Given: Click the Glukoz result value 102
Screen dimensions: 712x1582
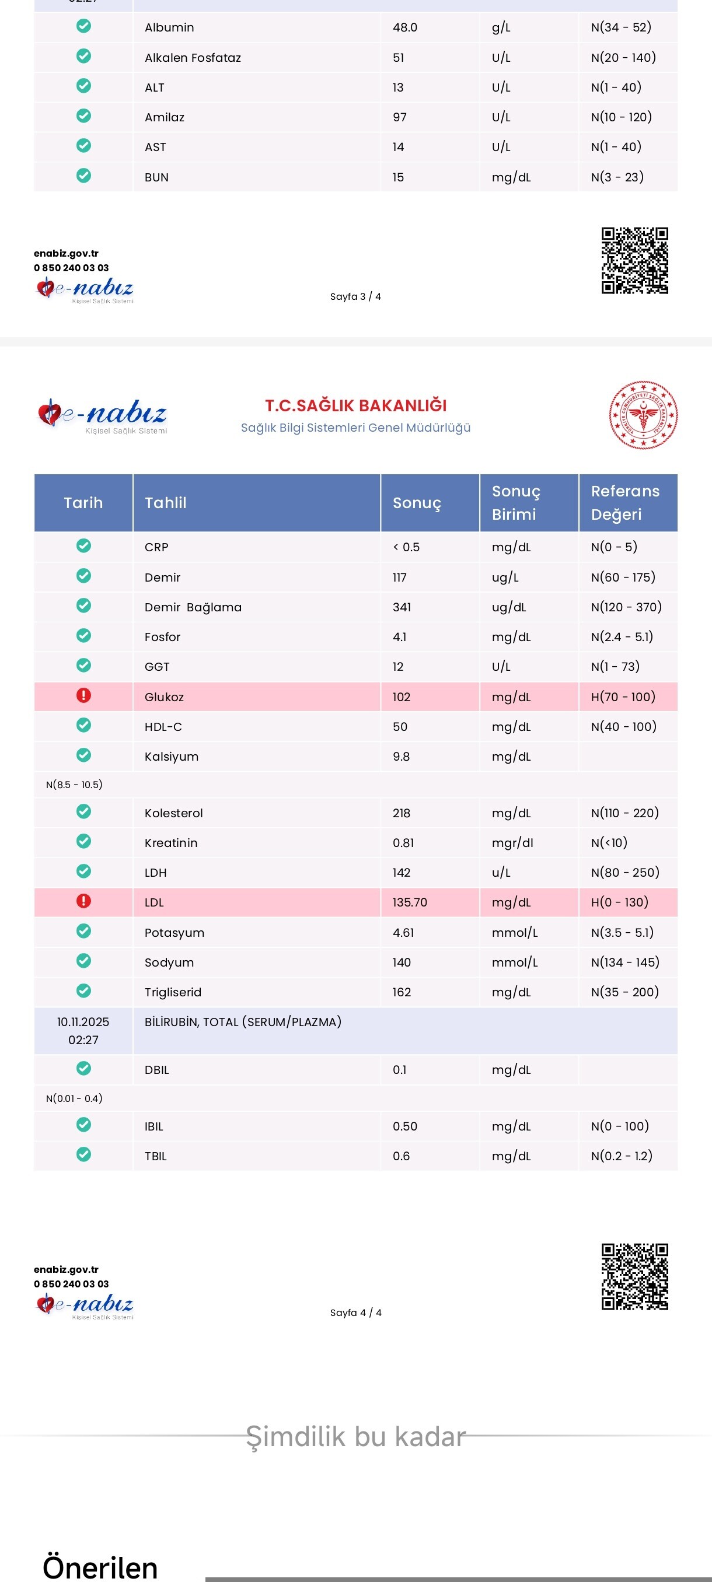Looking at the screenshot, I should [x=402, y=697].
